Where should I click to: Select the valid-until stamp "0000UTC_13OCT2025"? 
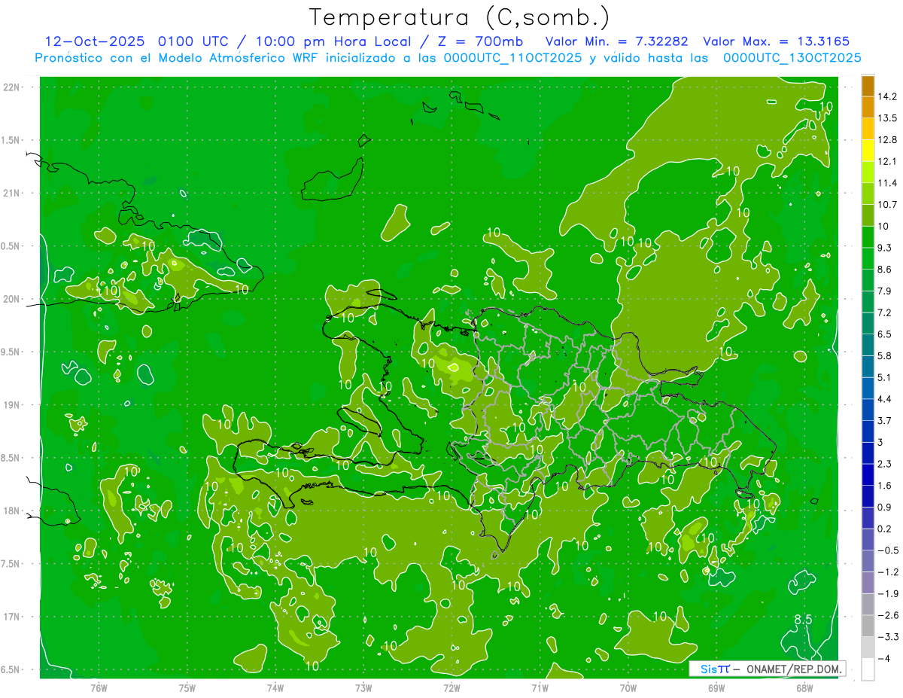point(792,58)
